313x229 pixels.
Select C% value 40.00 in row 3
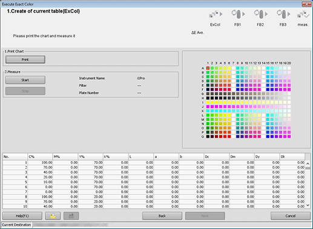[40, 172]
